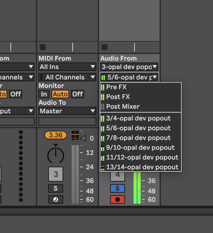This screenshot has height=233, width=213.
Task: Unsolo the blue S button on track 4
Action: (117, 188)
